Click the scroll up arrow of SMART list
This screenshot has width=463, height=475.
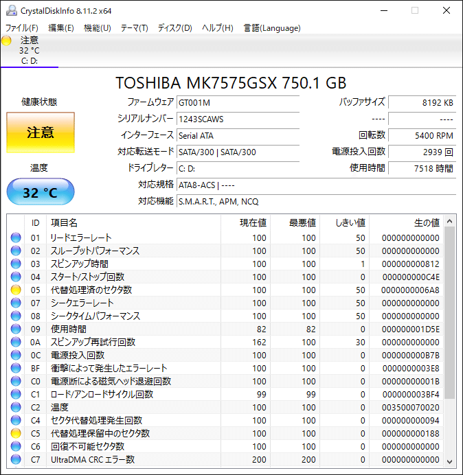point(450,222)
